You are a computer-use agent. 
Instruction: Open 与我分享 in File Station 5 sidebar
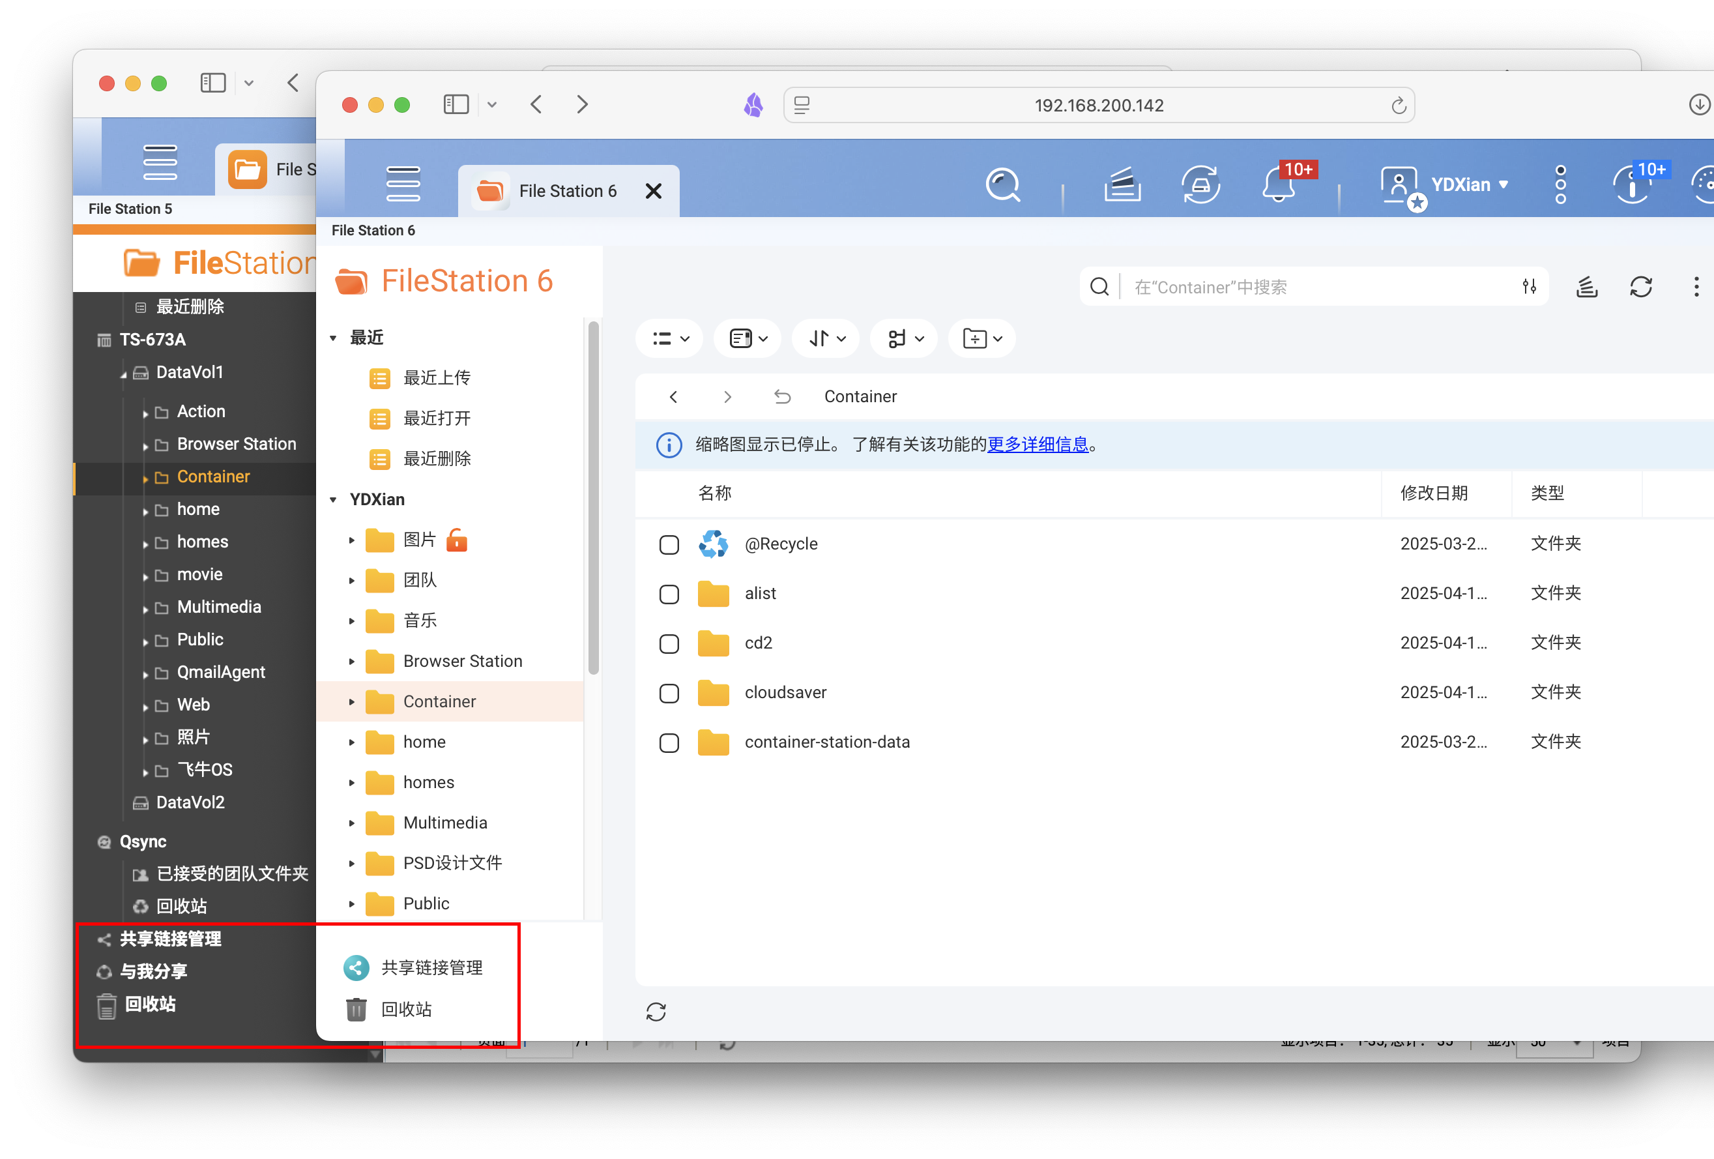pos(153,972)
